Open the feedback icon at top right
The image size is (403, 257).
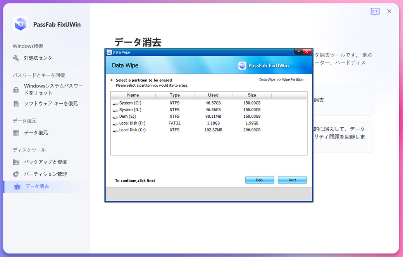pyautogui.click(x=375, y=12)
